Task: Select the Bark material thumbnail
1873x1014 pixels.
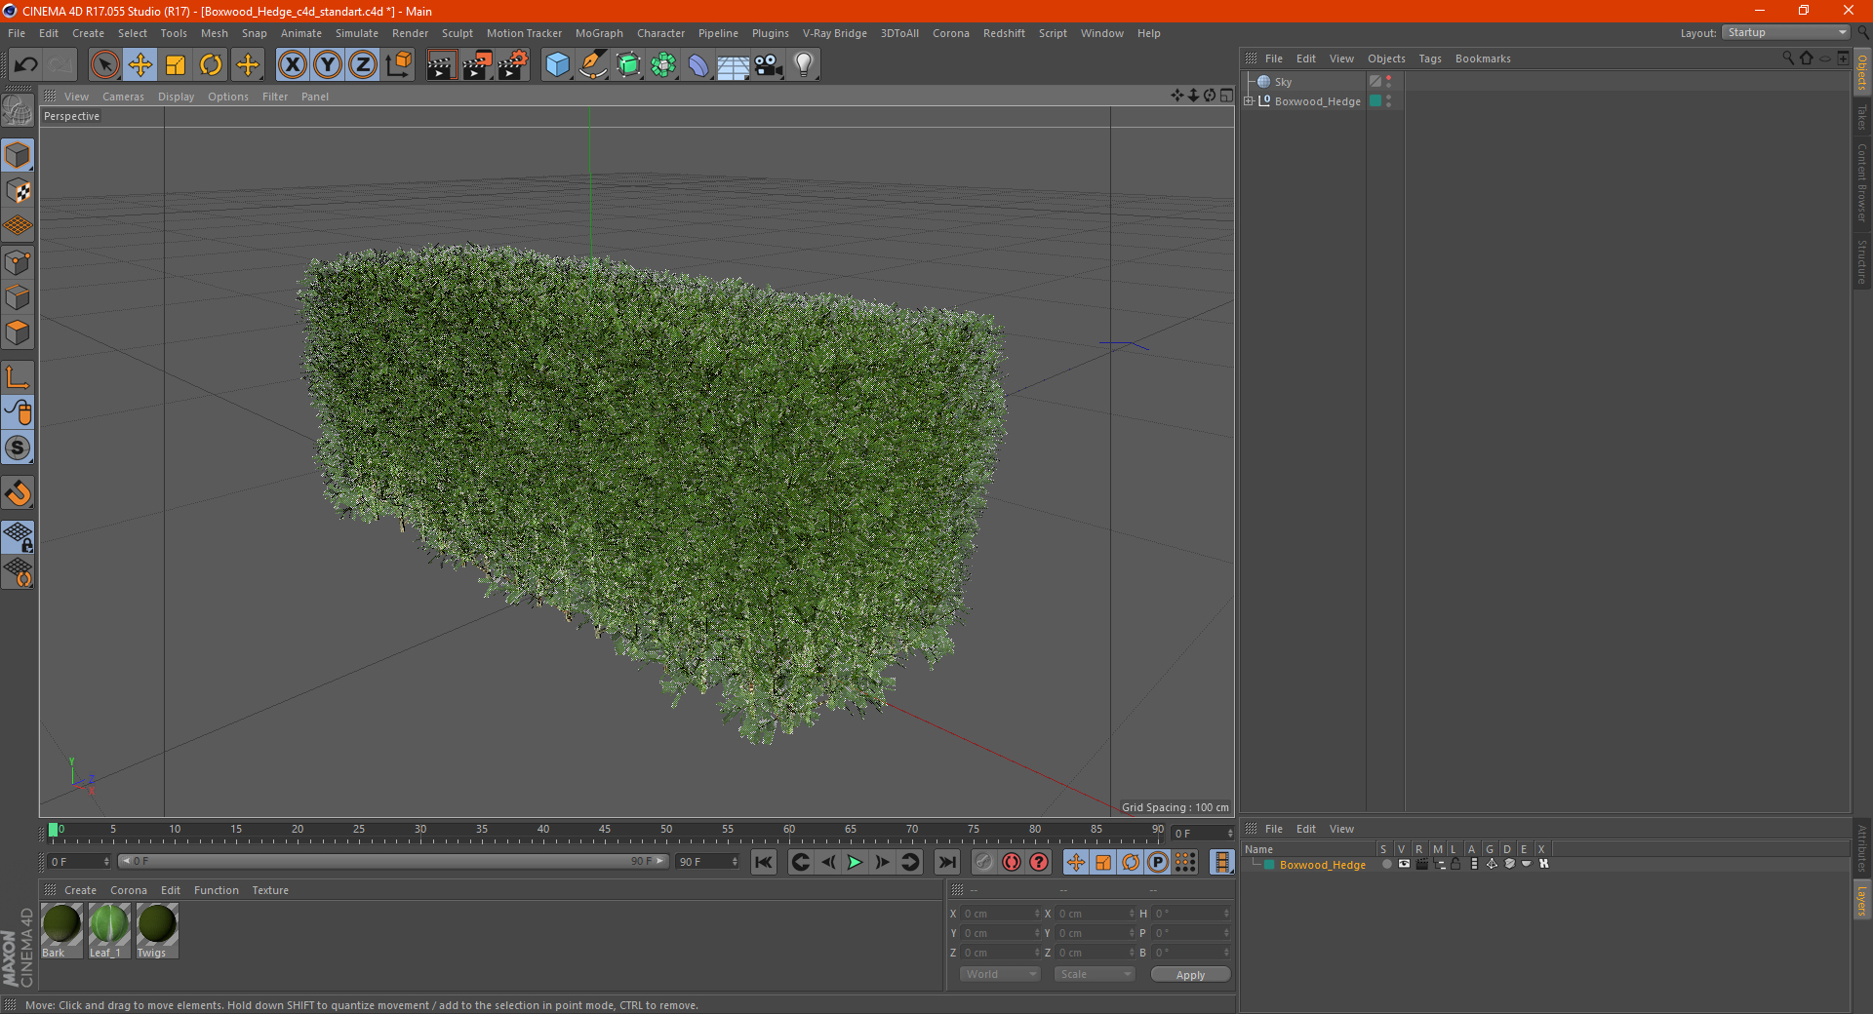Action: tap(61, 931)
